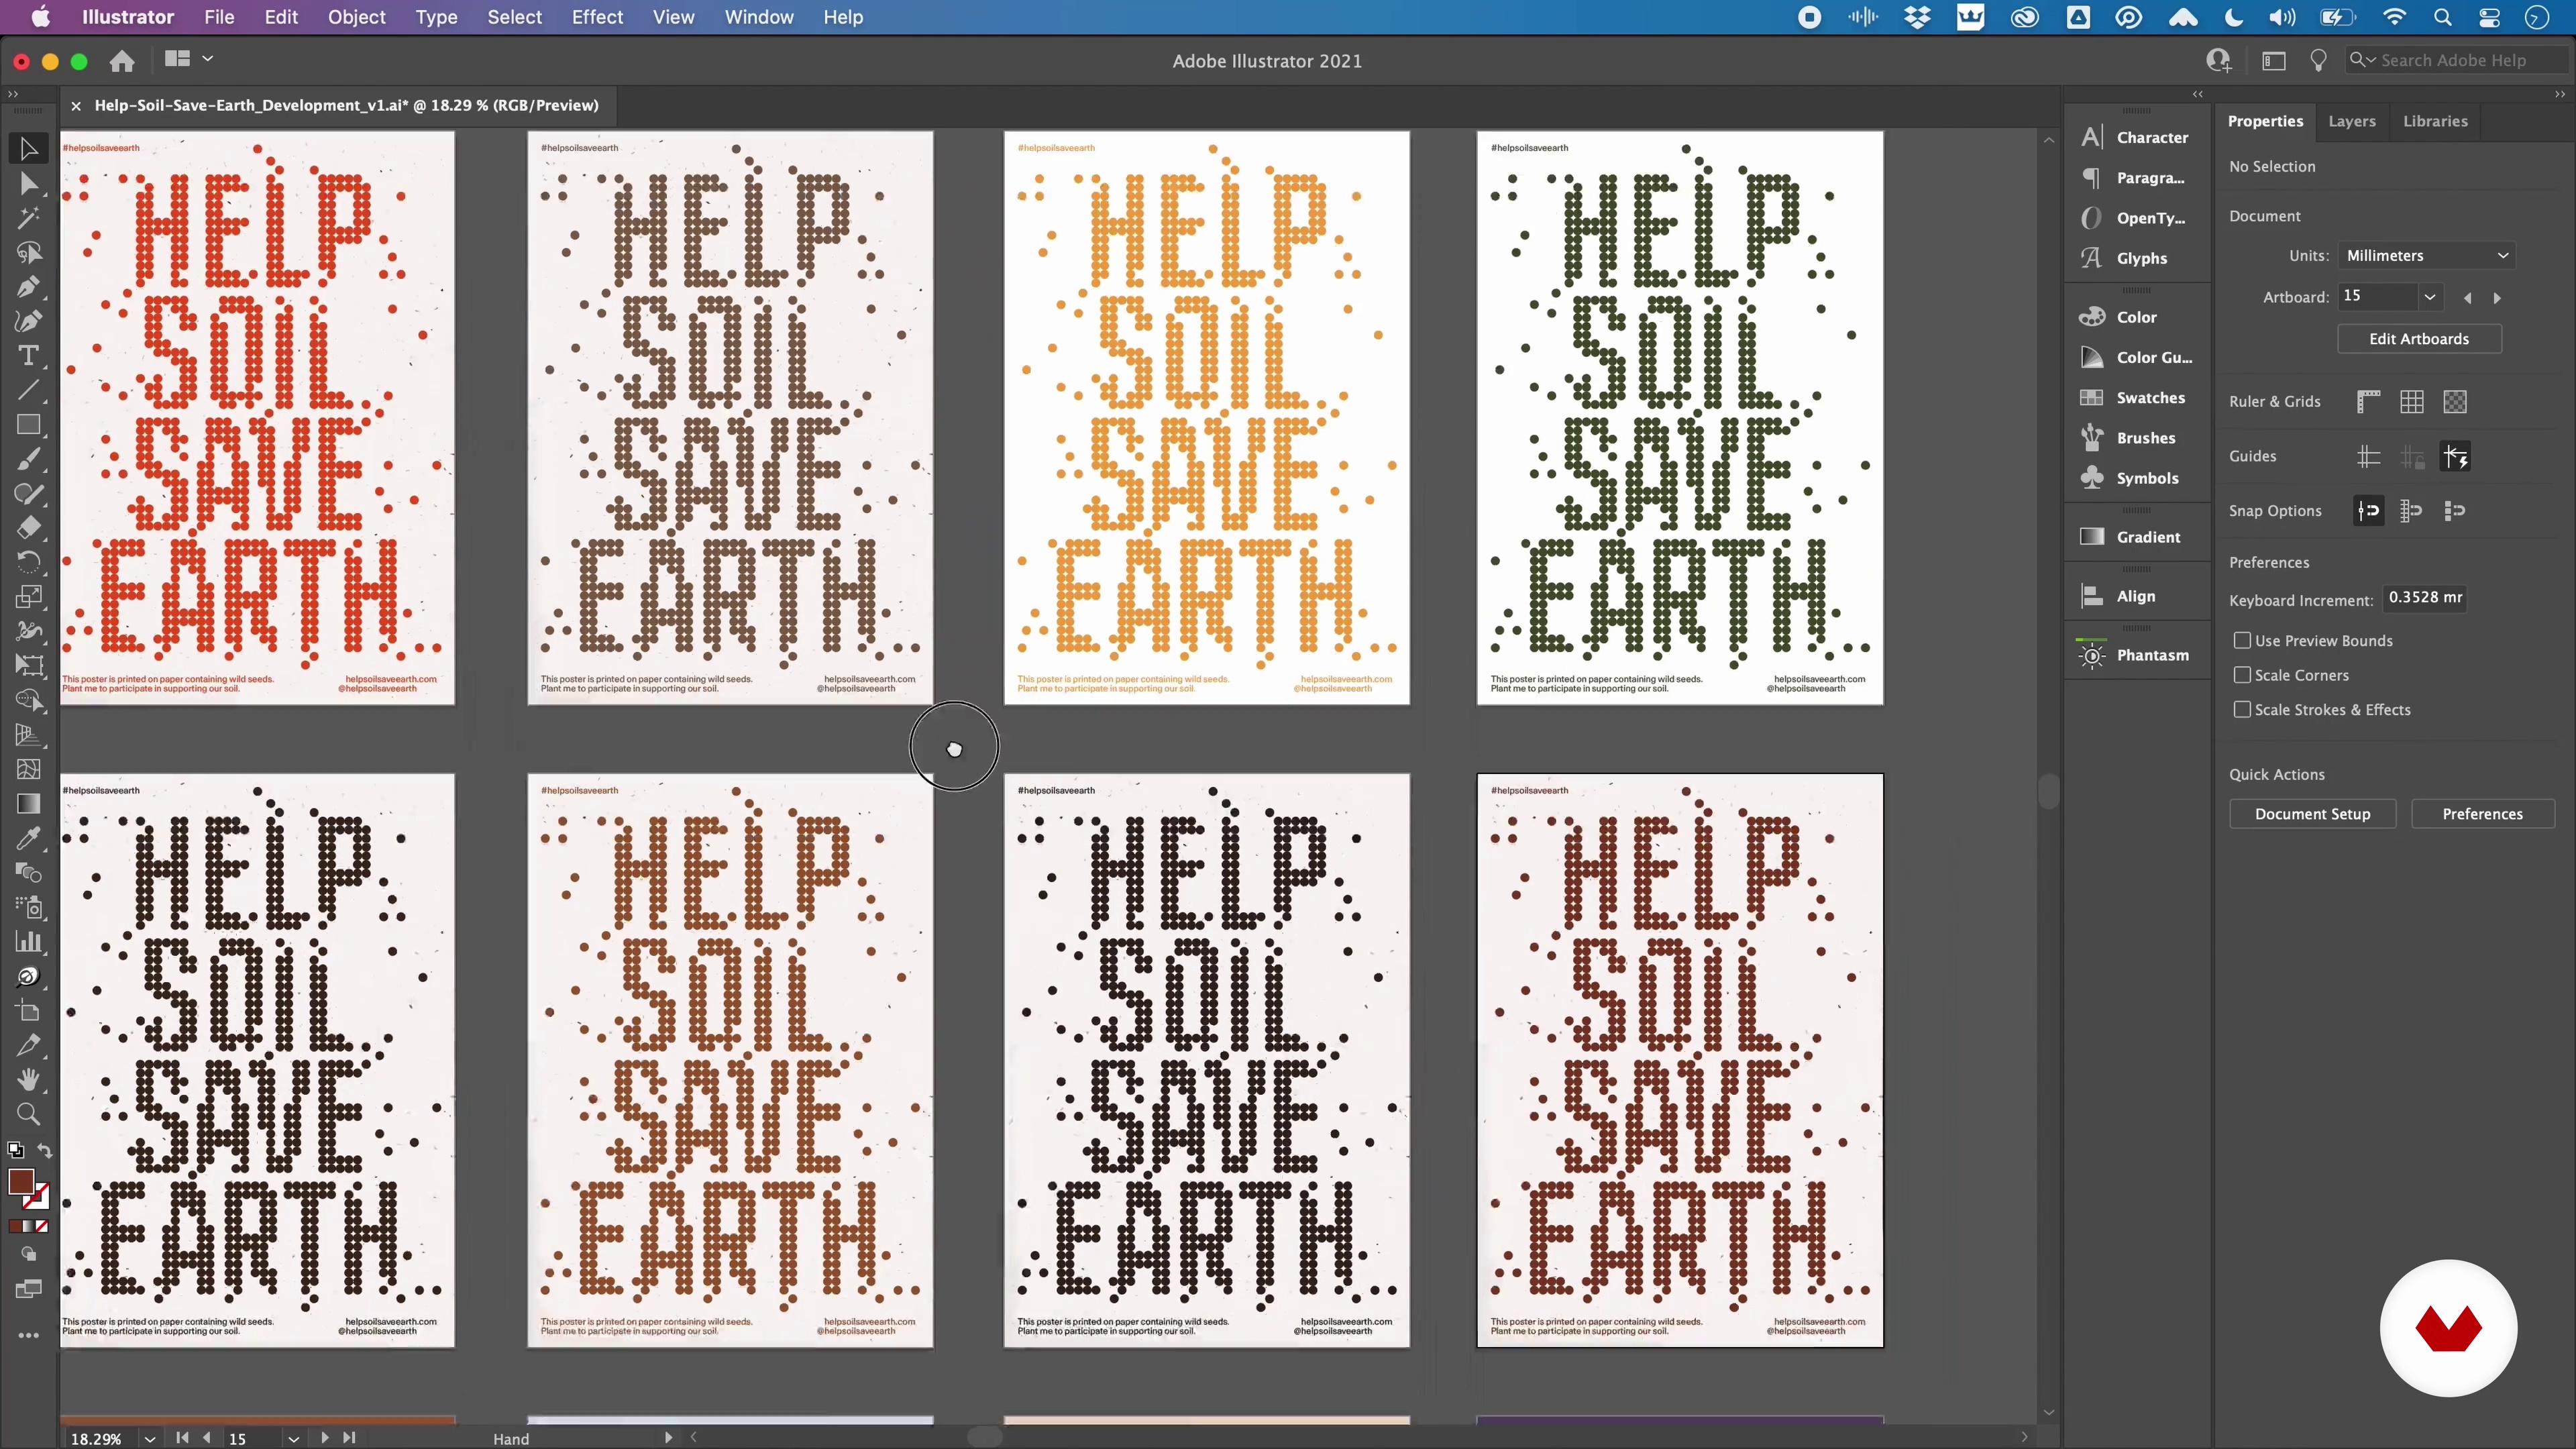The height and width of the screenshot is (1449, 2576).
Task: Open the Phantasm panel
Action: pyautogui.click(x=2152, y=655)
